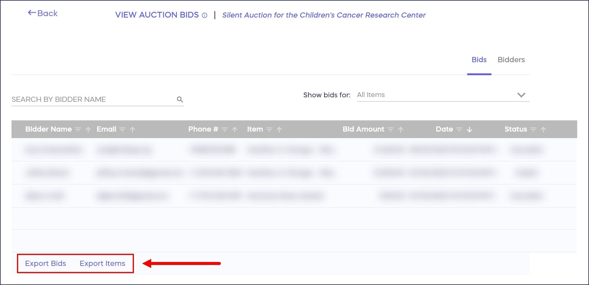Filter the Bid Amount column
The width and height of the screenshot is (589, 285).
(391, 130)
